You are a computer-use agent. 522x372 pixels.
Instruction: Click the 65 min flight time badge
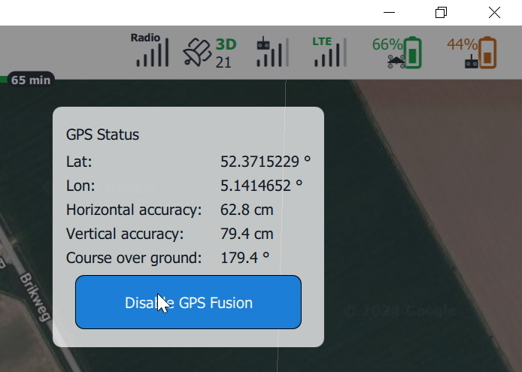30,80
